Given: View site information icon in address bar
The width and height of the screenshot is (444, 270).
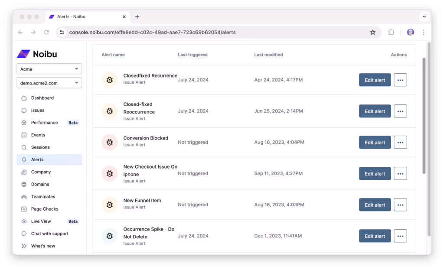Looking at the screenshot, I should coord(62,32).
